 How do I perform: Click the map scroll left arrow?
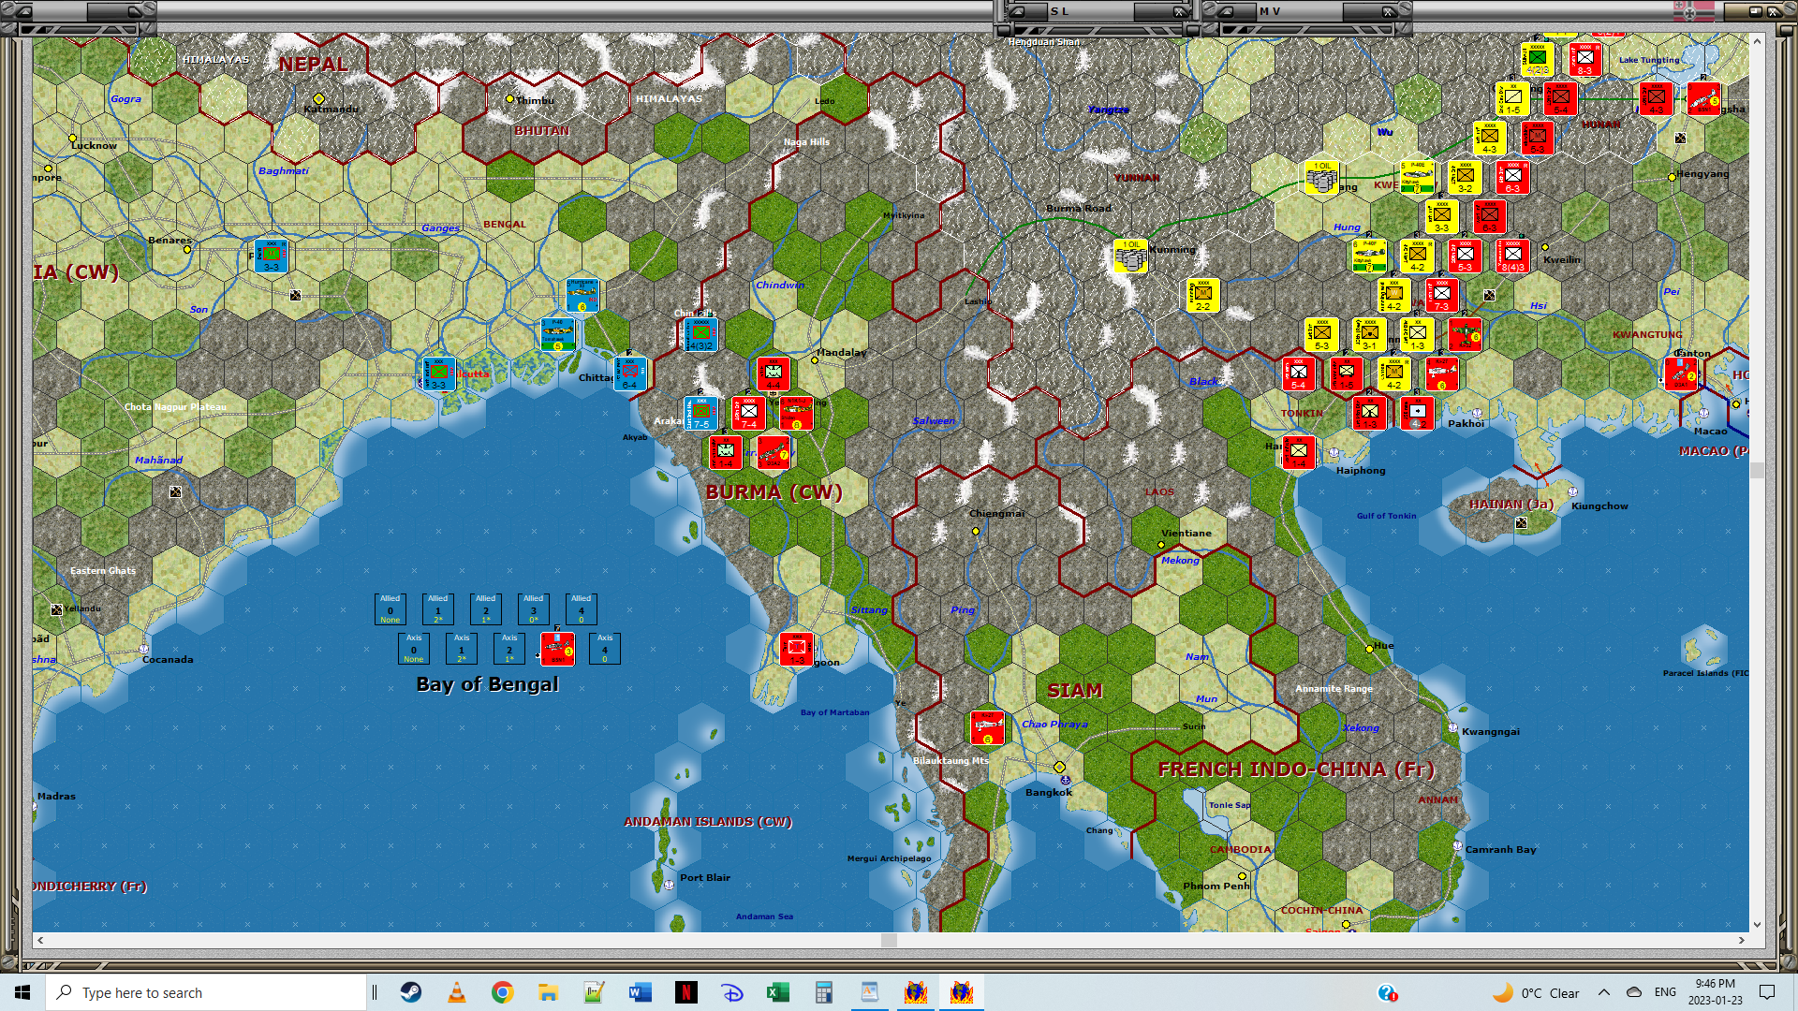pyautogui.click(x=39, y=940)
